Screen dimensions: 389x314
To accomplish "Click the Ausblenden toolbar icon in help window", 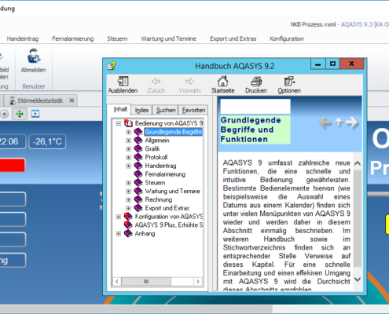I will [123, 81].
